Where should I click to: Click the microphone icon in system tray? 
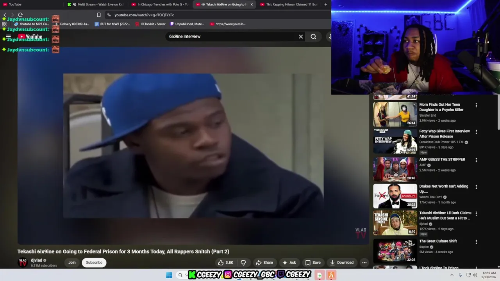pos(460,275)
